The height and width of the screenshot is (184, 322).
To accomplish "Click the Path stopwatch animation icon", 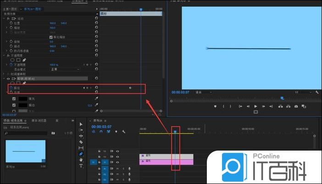I will 11,87.
